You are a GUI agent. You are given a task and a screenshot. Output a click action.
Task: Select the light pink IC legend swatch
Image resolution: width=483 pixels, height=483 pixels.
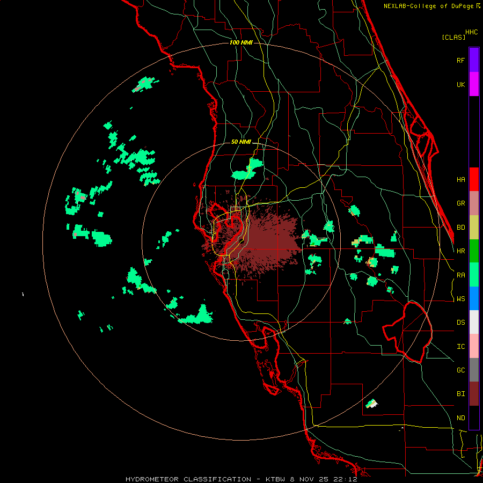coord(474,346)
